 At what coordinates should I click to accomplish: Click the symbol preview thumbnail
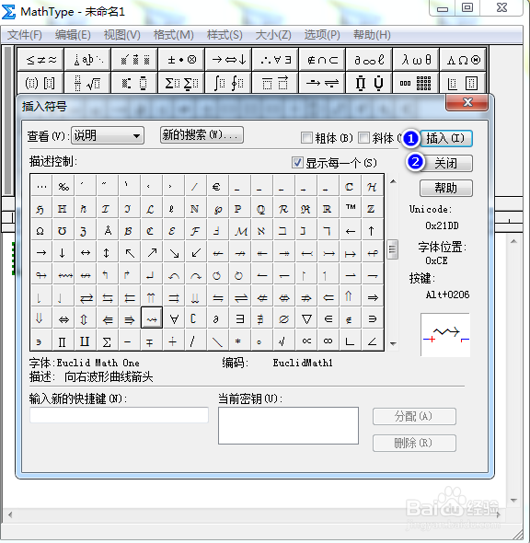445,334
